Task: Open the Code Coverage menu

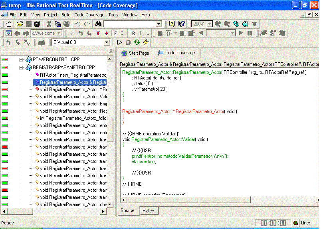Action: [x=89, y=15]
